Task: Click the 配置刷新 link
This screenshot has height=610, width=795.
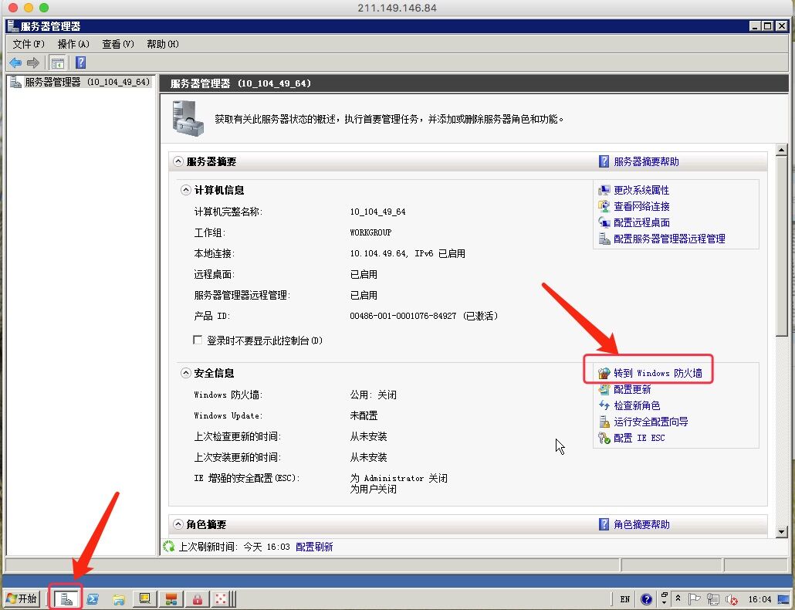Action: (x=314, y=547)
